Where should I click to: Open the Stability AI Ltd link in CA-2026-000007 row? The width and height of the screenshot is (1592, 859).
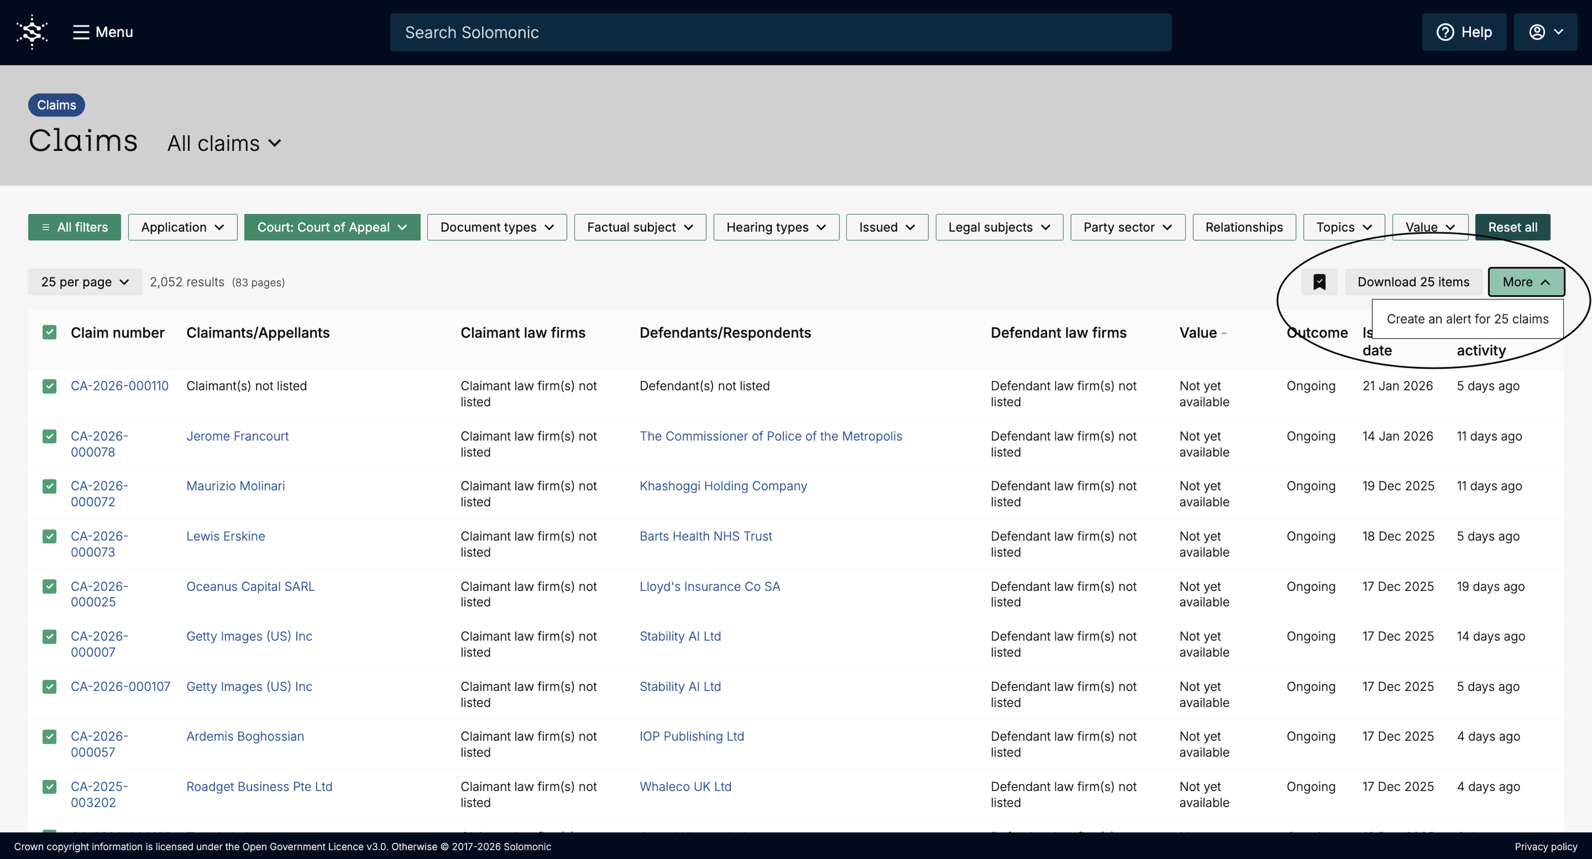tap(679, 636)
